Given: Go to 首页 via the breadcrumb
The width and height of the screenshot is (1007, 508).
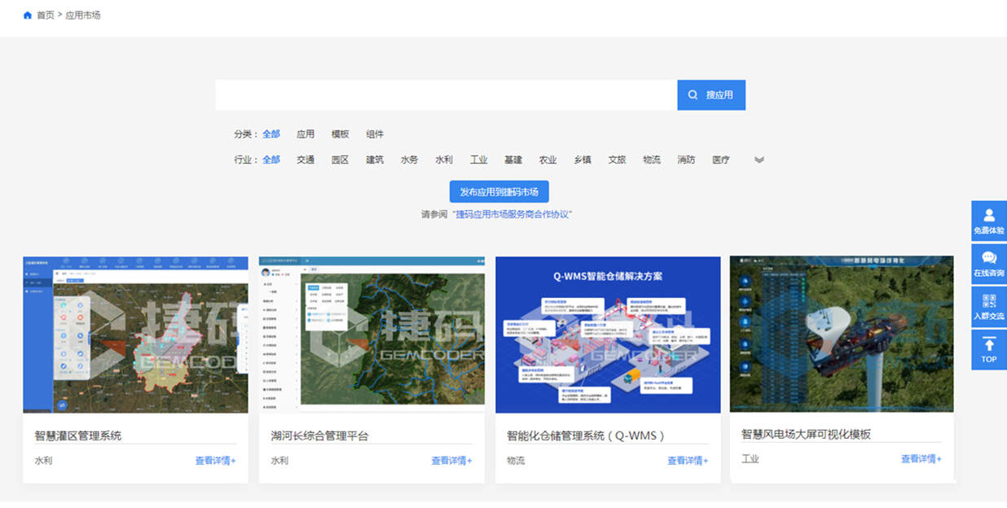Looking at the screenshot, I should pyautogui.click(x=46, y=14).
